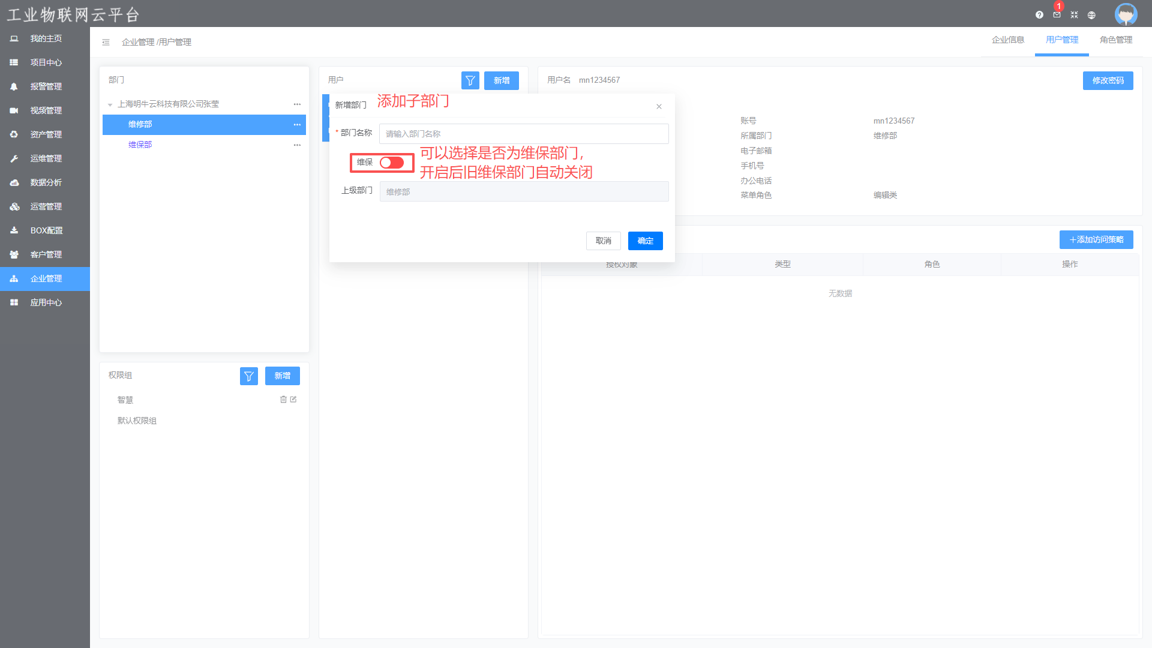The image size is (1152, 648).
Task: Edit the 智慧 permission group
Action: (x=293, y=400)
